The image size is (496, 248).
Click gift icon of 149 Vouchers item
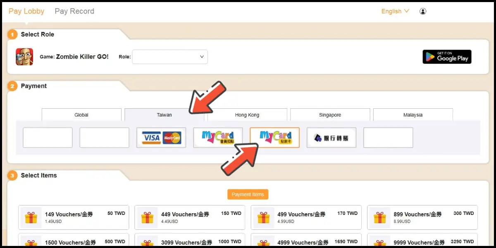[31, 217]
